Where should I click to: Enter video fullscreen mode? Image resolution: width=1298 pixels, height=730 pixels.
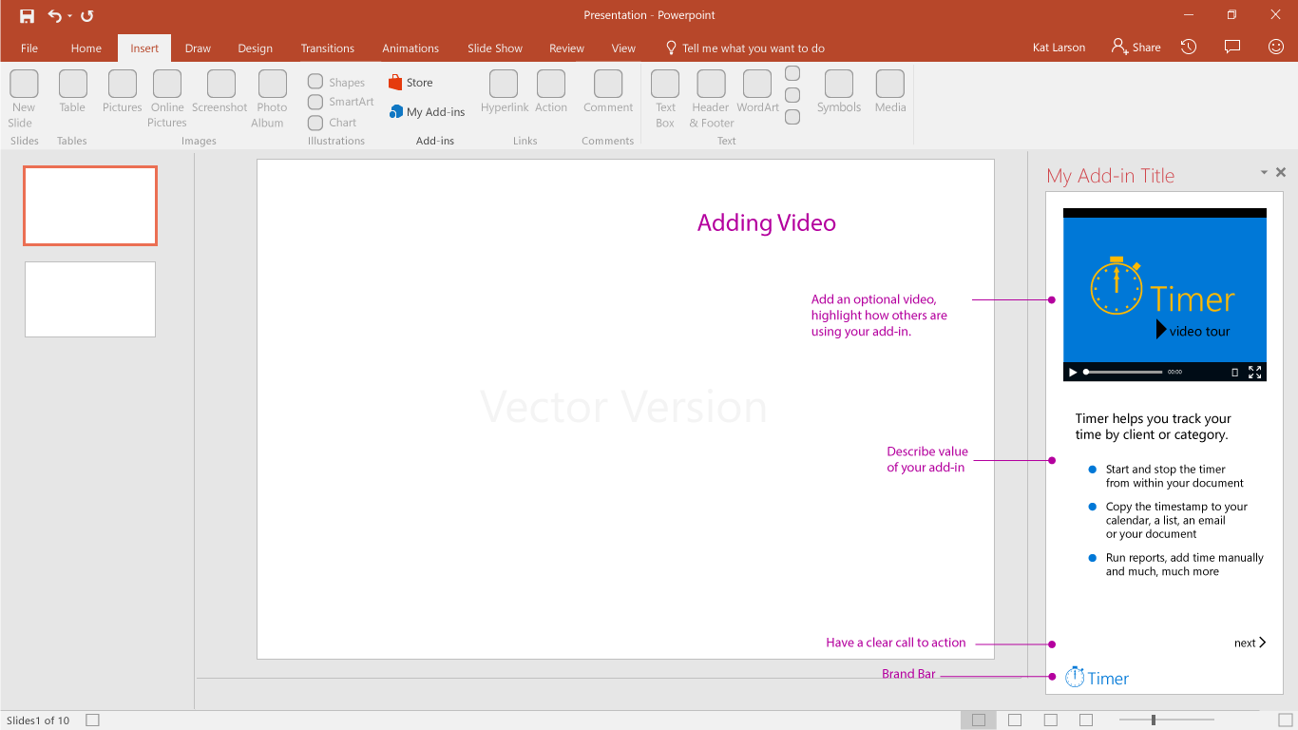[1254, 372]
